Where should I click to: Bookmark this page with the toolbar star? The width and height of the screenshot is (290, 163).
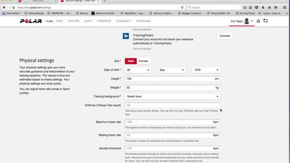point(245,8)
